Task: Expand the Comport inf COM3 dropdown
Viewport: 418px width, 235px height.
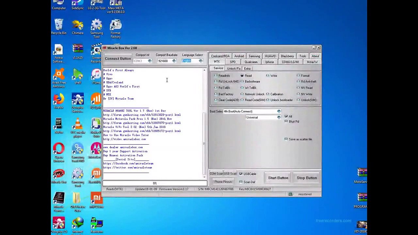Action: coord(150,61)
